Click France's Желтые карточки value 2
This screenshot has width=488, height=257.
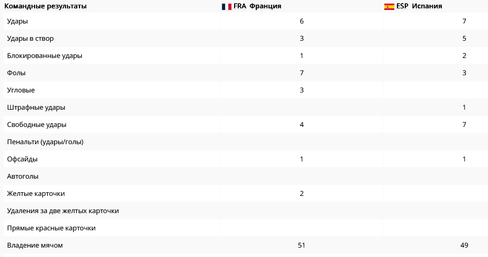point(302,194)
